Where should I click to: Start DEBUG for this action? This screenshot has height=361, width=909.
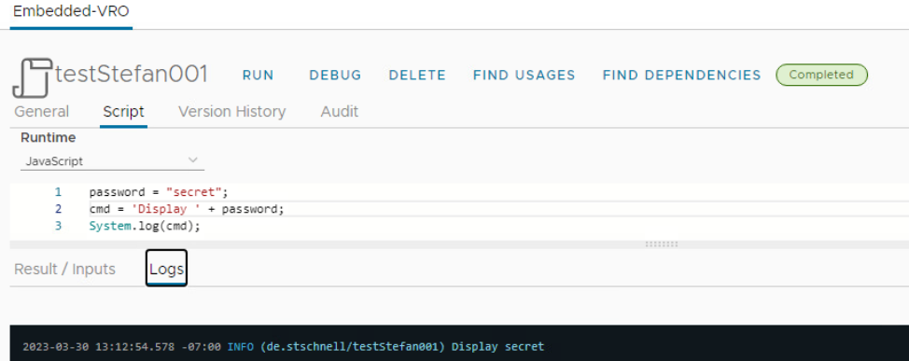335,76
